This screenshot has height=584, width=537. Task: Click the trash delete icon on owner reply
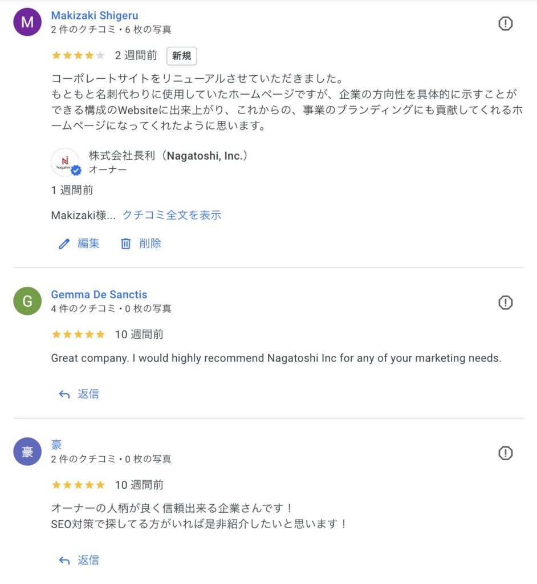[126, 244]
